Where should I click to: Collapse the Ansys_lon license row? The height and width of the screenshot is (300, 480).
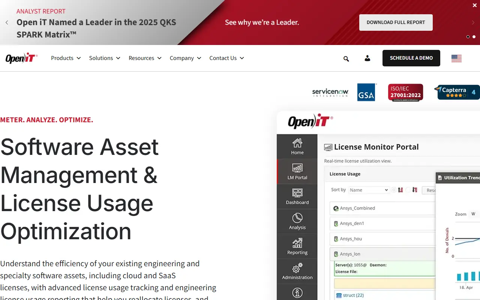click(x=382, y=254)
